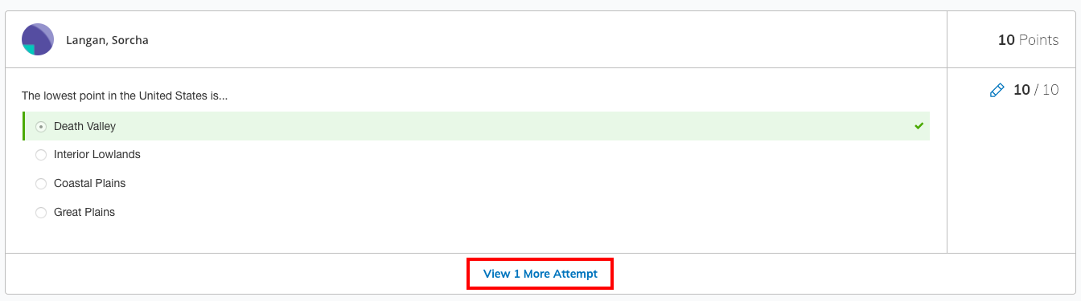The image size is (1081, 301).
Task: Click the student name Langan, Sorcha
Action: click(x=107, y=40)
